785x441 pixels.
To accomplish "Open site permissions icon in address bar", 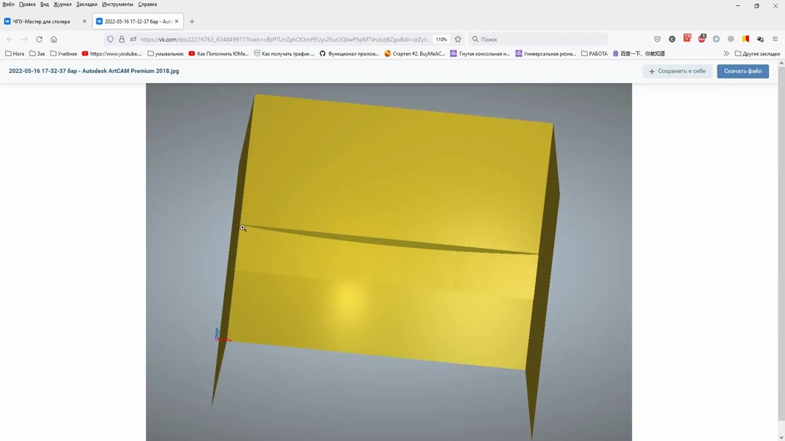I will [x=133, y=39].
